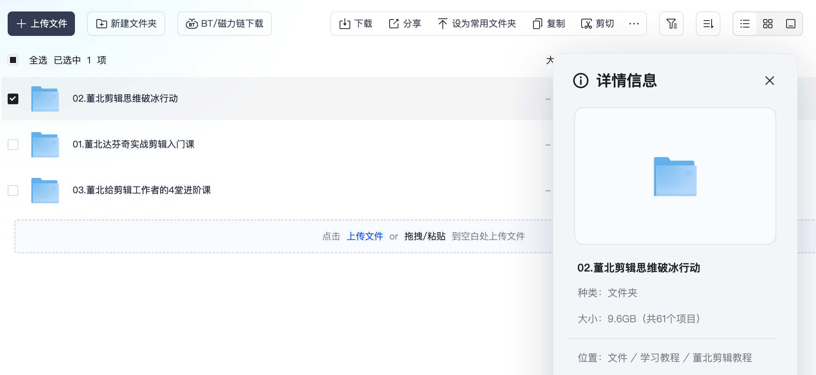This screenshot has height=375, width=816.
Task: Open the 分享 share tool
Action: 393,23
